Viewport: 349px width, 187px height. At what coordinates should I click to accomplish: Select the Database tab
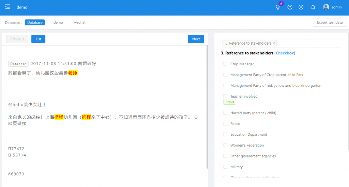(x=35, y=22)
